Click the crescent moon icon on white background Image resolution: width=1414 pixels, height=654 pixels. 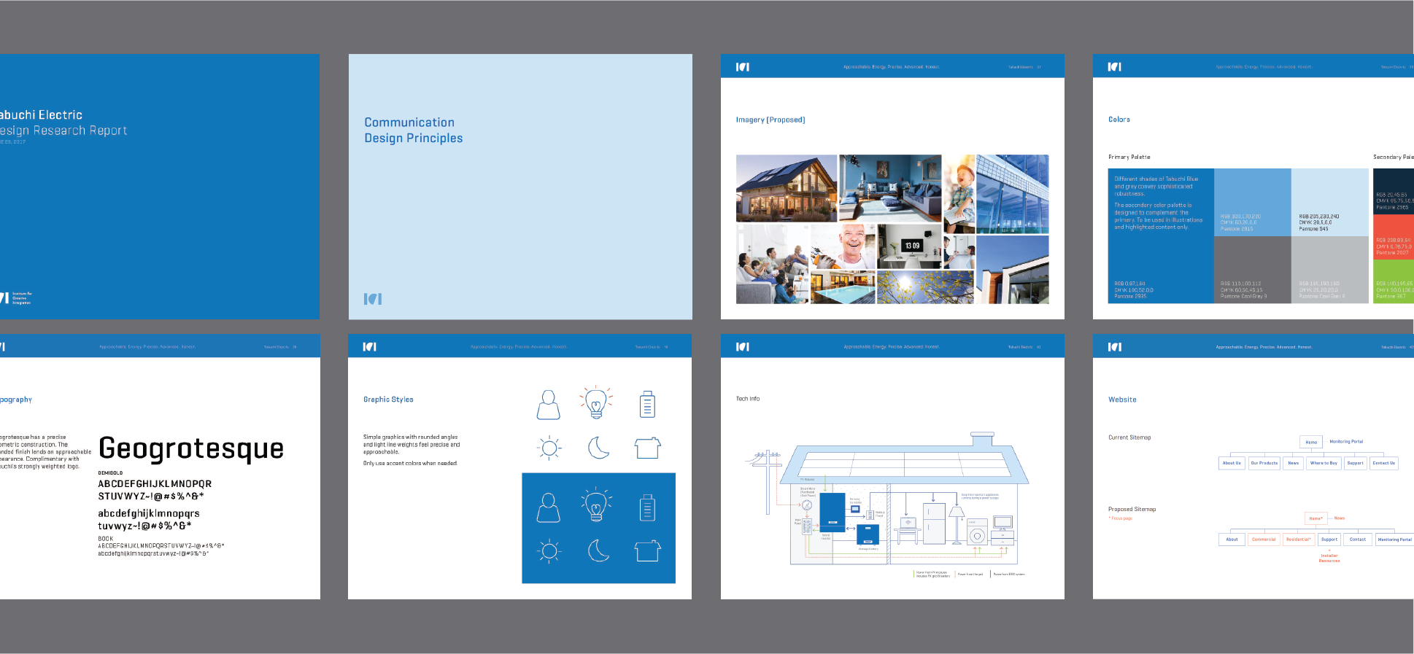598,448
